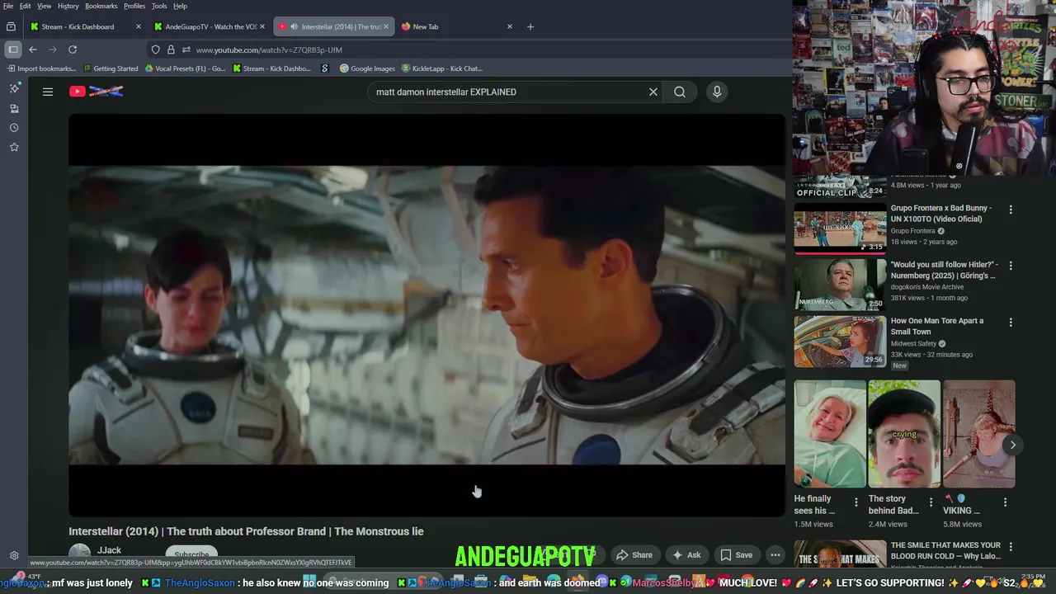Screen dimensions: 1056x594
Task: Open the history clock sidebar icon
Action: 14,128
